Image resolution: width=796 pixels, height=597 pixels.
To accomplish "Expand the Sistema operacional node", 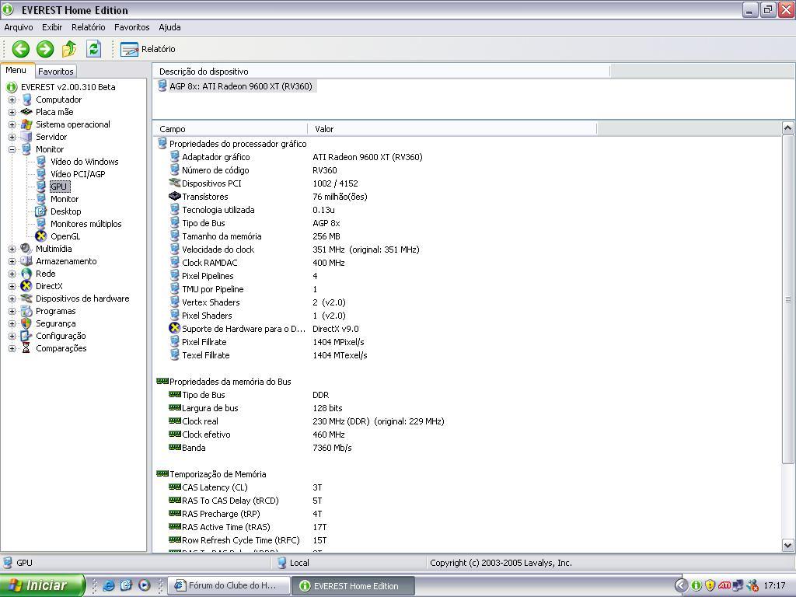I will [x=12, y=124].
